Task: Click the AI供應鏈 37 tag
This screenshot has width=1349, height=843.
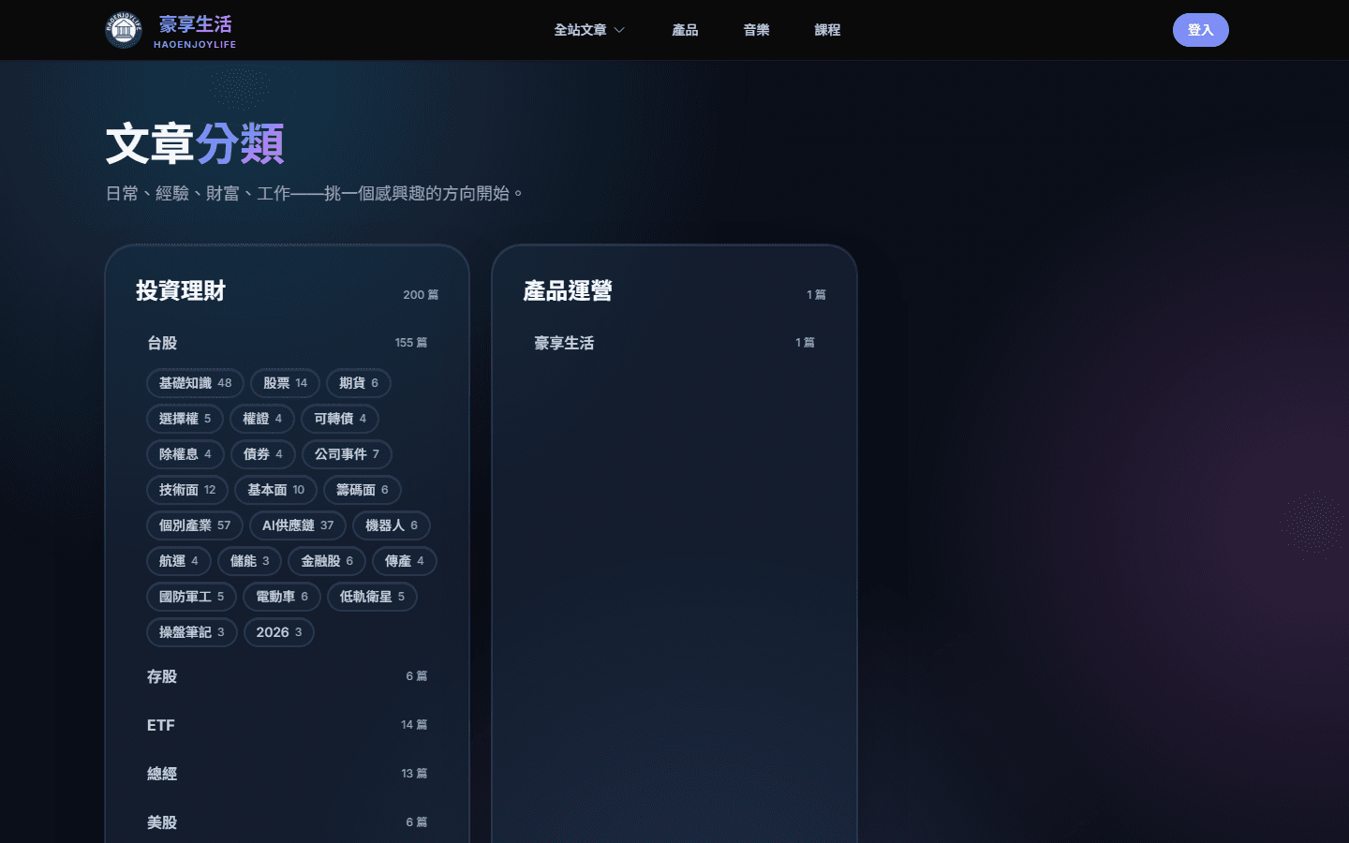Action: [x=298, y=525]
